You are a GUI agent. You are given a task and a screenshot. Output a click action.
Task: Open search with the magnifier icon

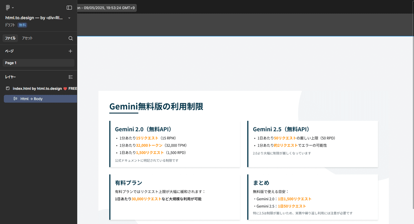click(70, 38)
